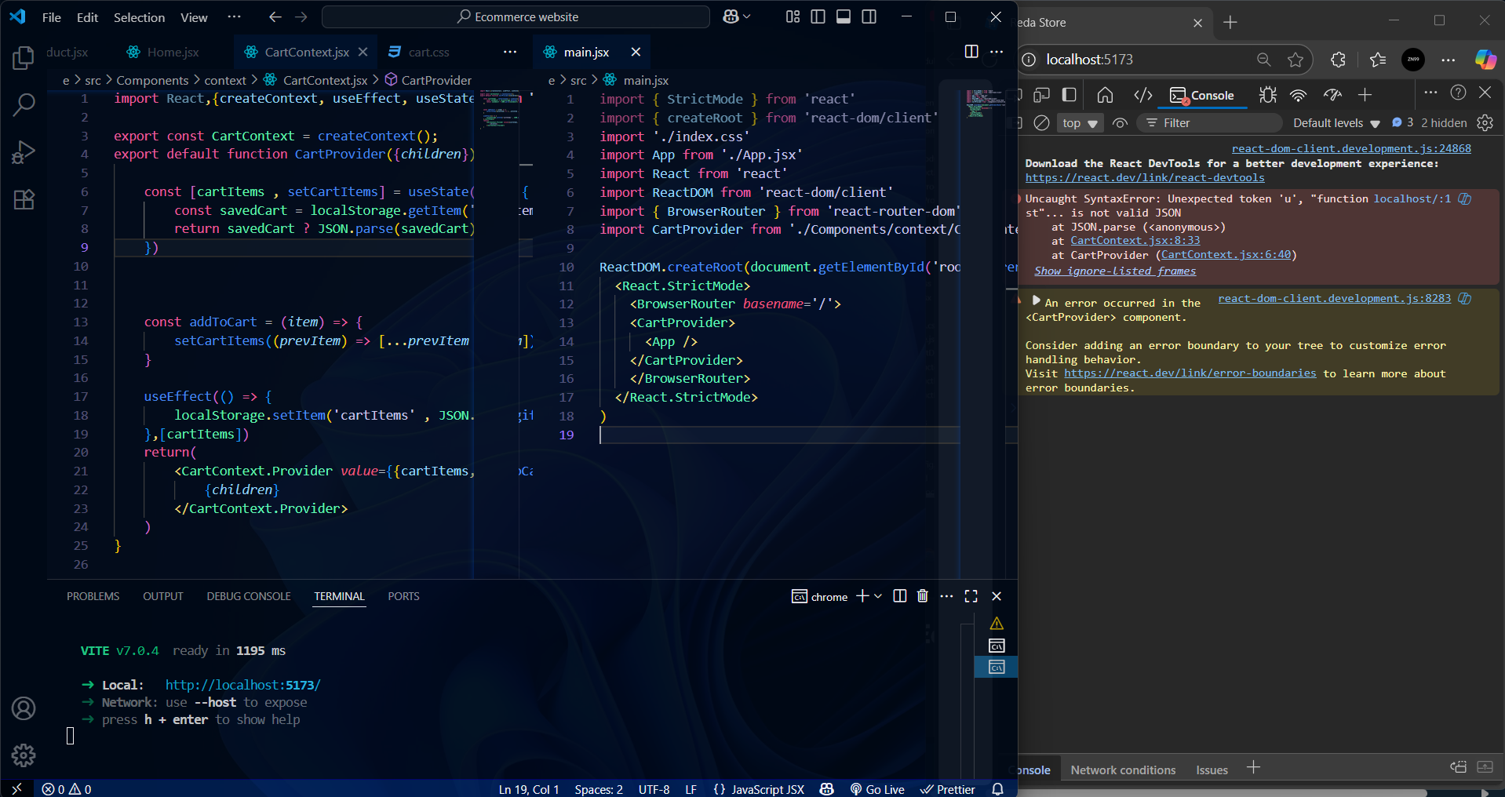Kill the terminal with trash icon
The image size is (1505, 797).
coord(923,596)
